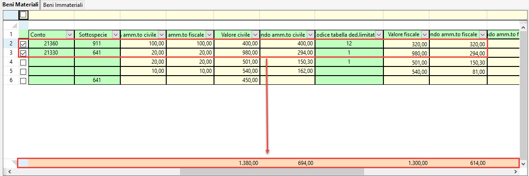Click the fondo civile total 694,00

[305, 163]
